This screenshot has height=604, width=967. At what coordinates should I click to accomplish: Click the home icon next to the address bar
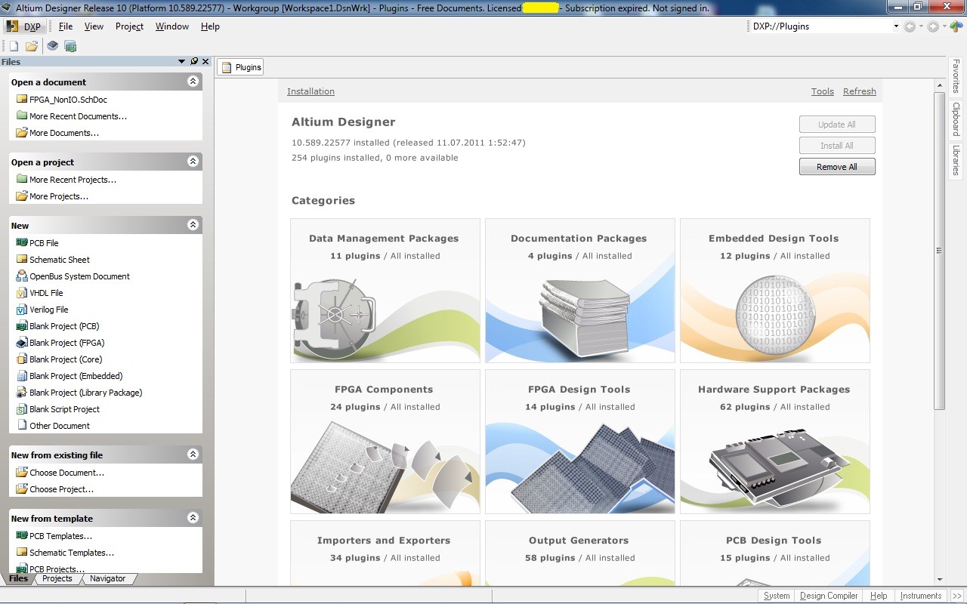coord(956,26)
